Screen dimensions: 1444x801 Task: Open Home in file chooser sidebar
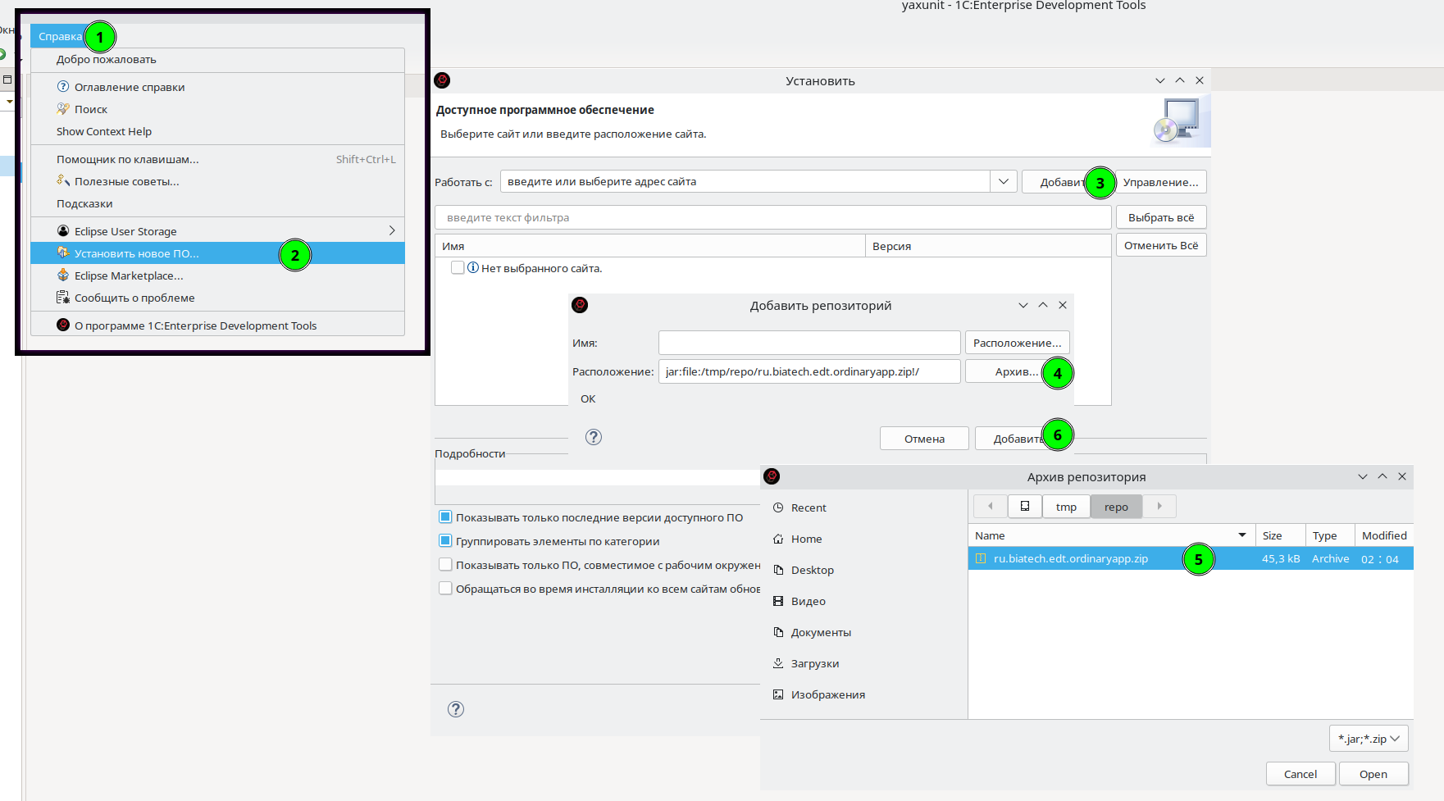[x=806, y=539]
